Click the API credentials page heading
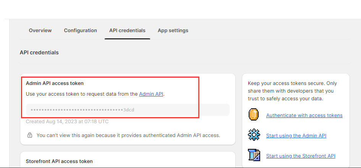 39,52
